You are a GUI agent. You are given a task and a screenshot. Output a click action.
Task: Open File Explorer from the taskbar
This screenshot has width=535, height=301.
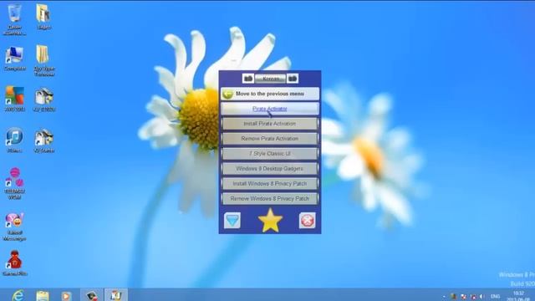tap(43, 295)
